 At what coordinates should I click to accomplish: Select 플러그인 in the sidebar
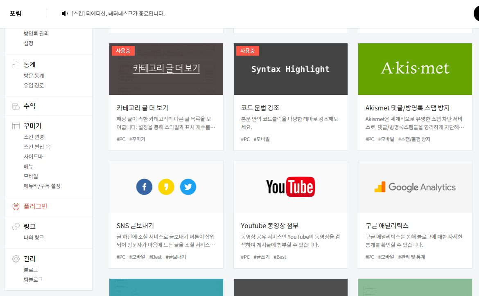click(x=36, y=206)
